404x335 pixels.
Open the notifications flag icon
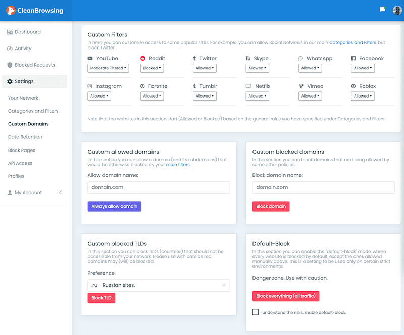coord(382,10)
